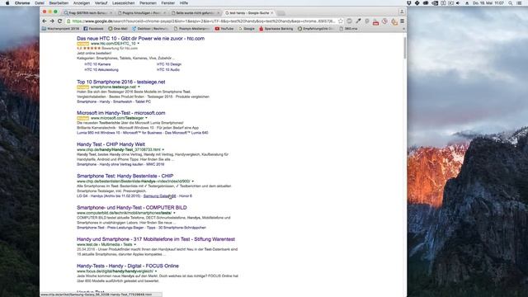Screen dimensions: 528x297
Task: Open the Verlauf menu
Action: pyautogui.click(x=101, y=3)
